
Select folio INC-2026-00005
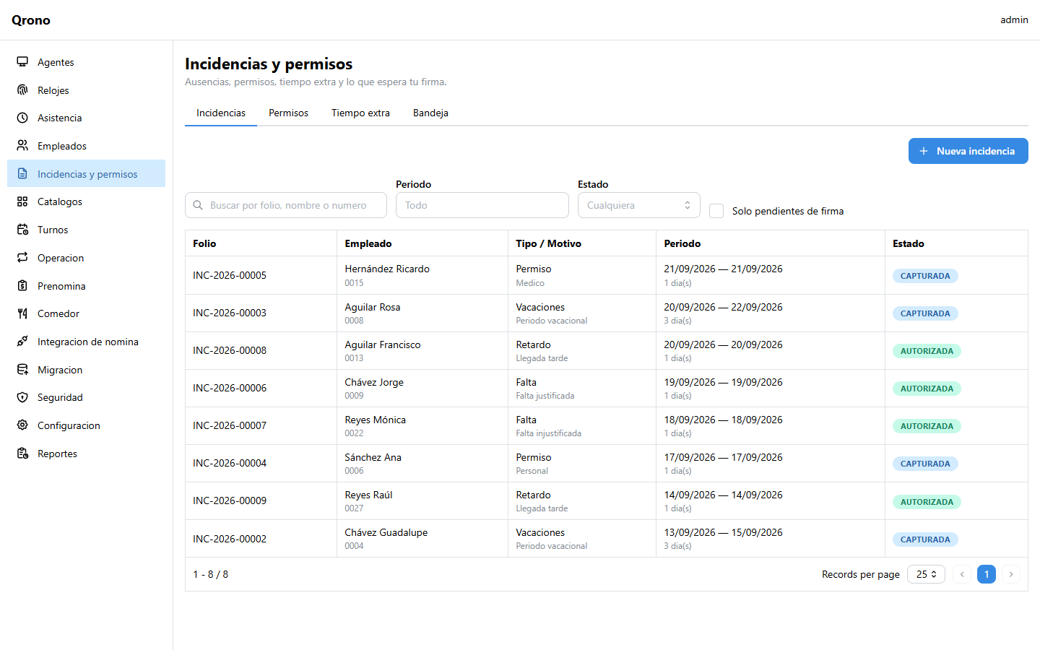[x=230, y=275]
